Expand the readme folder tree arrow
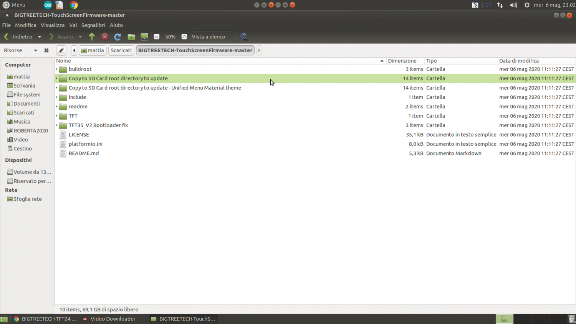 [56, 107]
